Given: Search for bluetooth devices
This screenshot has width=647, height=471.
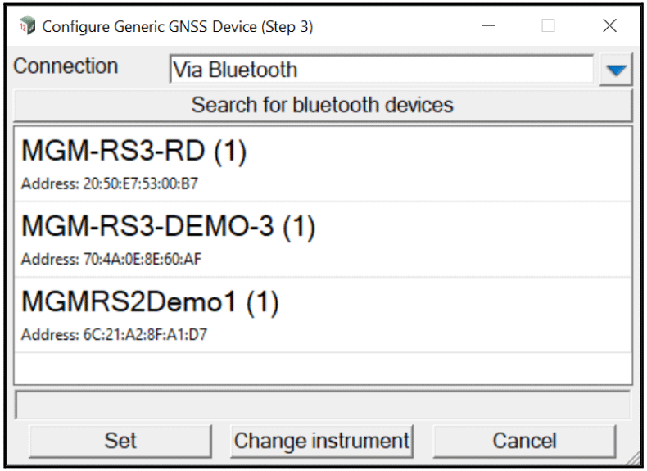Looking at the screenshot, I should click(x=323, y=105).
